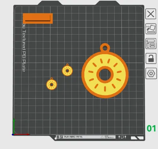
Task: Click the remove plate X icon
Action: pos(150,14)
